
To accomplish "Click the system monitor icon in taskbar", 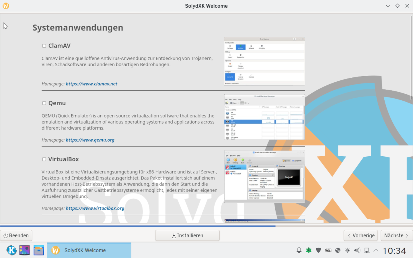I will click(x=24, y=250).
